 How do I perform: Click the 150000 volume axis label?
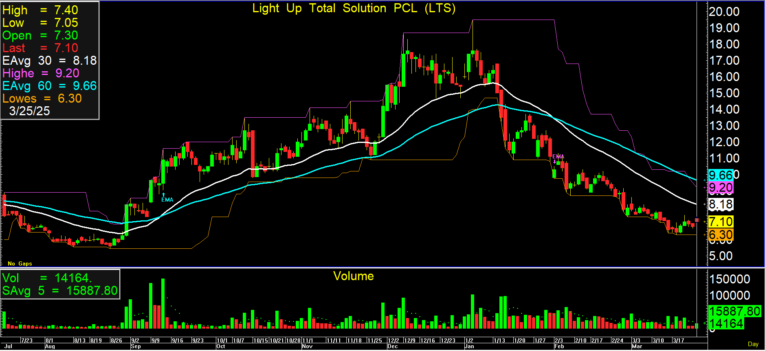point(730,279)
